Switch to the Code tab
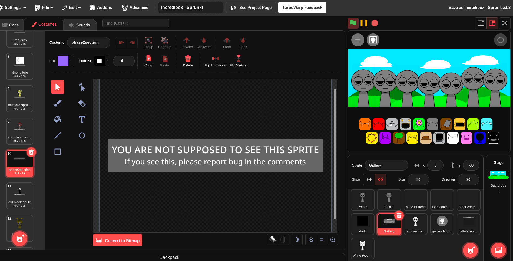 click(11, 25)
